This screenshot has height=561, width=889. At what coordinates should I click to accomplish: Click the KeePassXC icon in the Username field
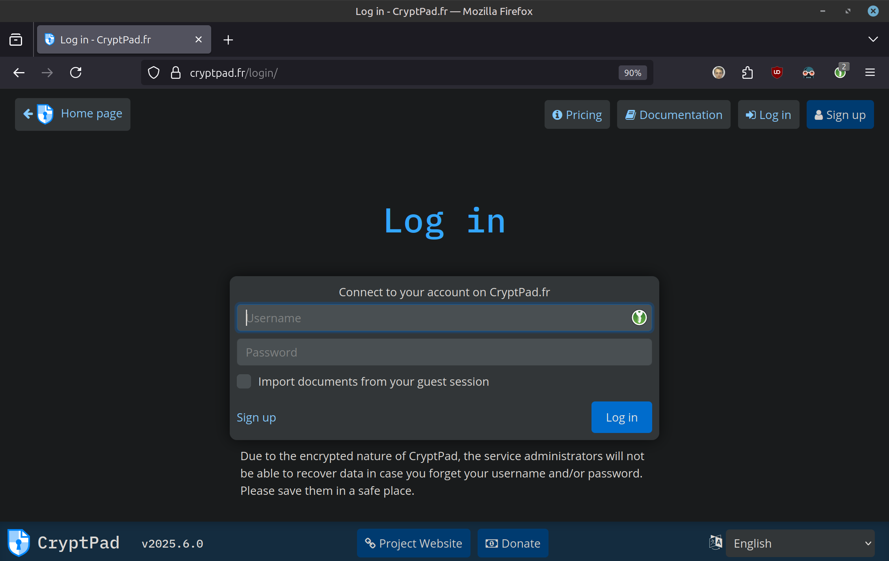tap(639, 318)
